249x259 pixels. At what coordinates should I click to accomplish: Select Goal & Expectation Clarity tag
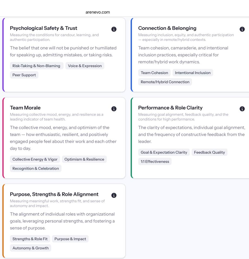pyautogui.click(x=164, y=152)
